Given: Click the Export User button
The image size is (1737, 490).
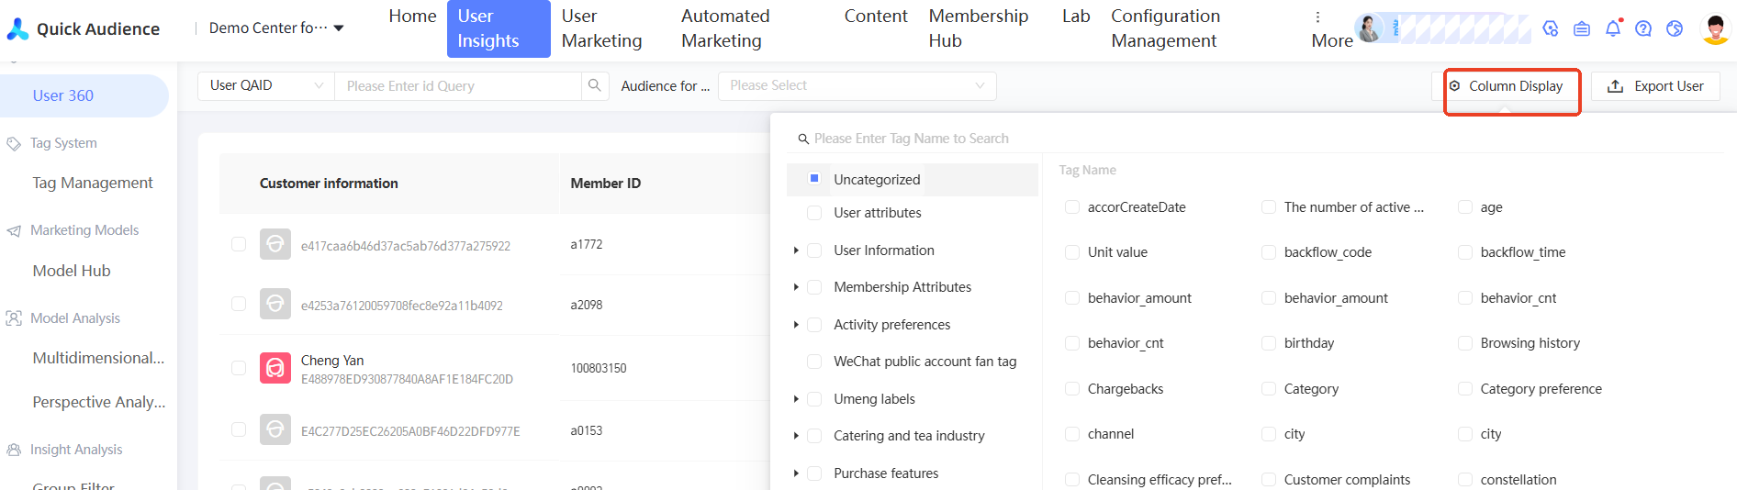Looking at the screenshot, I should coord(1655,86).
